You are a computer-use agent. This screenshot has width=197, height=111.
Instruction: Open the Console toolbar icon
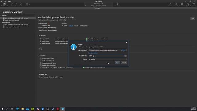(x=175, y=5)
